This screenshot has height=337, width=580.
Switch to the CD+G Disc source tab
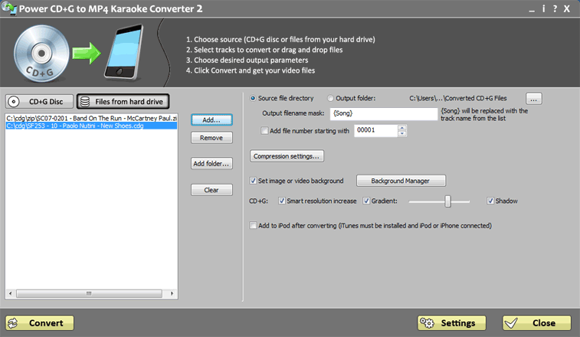(x=39, y=101)
